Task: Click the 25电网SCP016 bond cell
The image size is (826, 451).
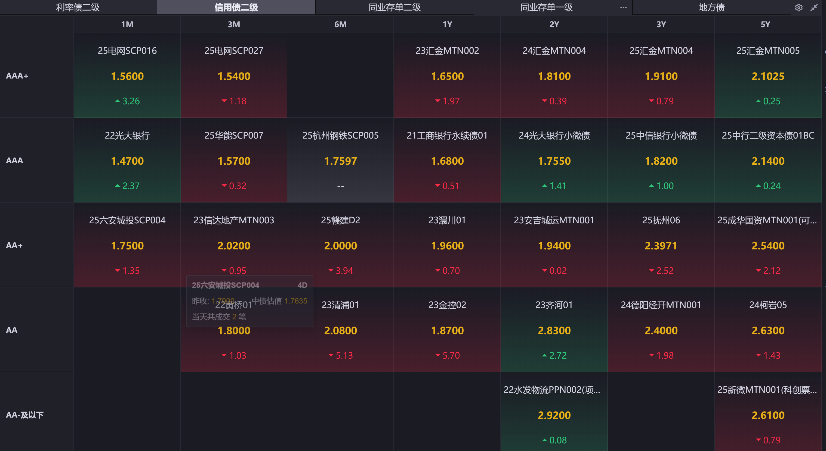Action: 127,76
